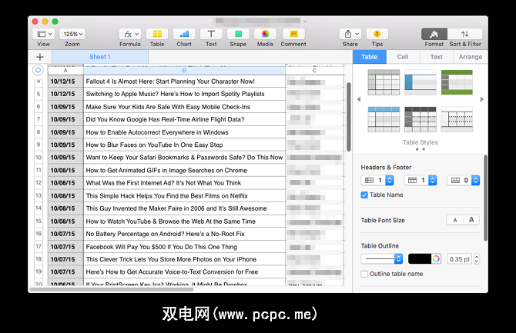
Task: Add a Comment from the toolbar
Action: click(293, 34)
